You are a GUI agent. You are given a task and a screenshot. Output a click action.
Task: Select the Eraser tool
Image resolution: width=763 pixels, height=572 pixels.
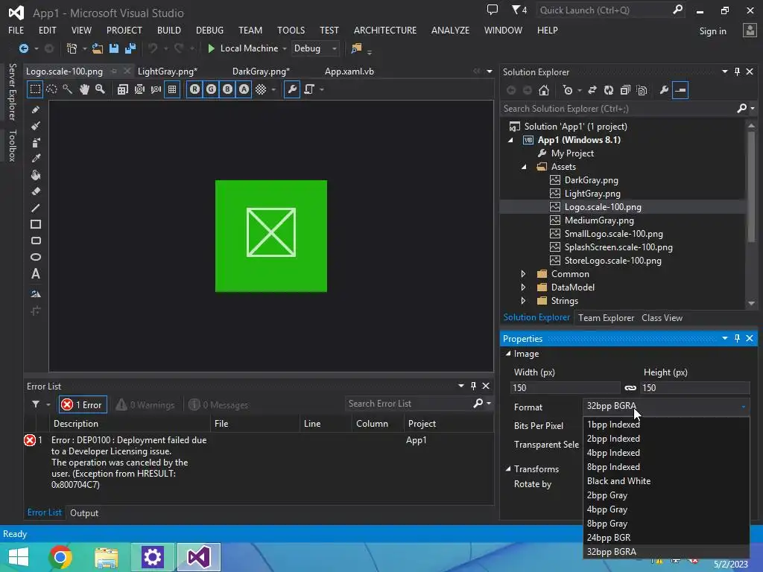coord(36,191)
